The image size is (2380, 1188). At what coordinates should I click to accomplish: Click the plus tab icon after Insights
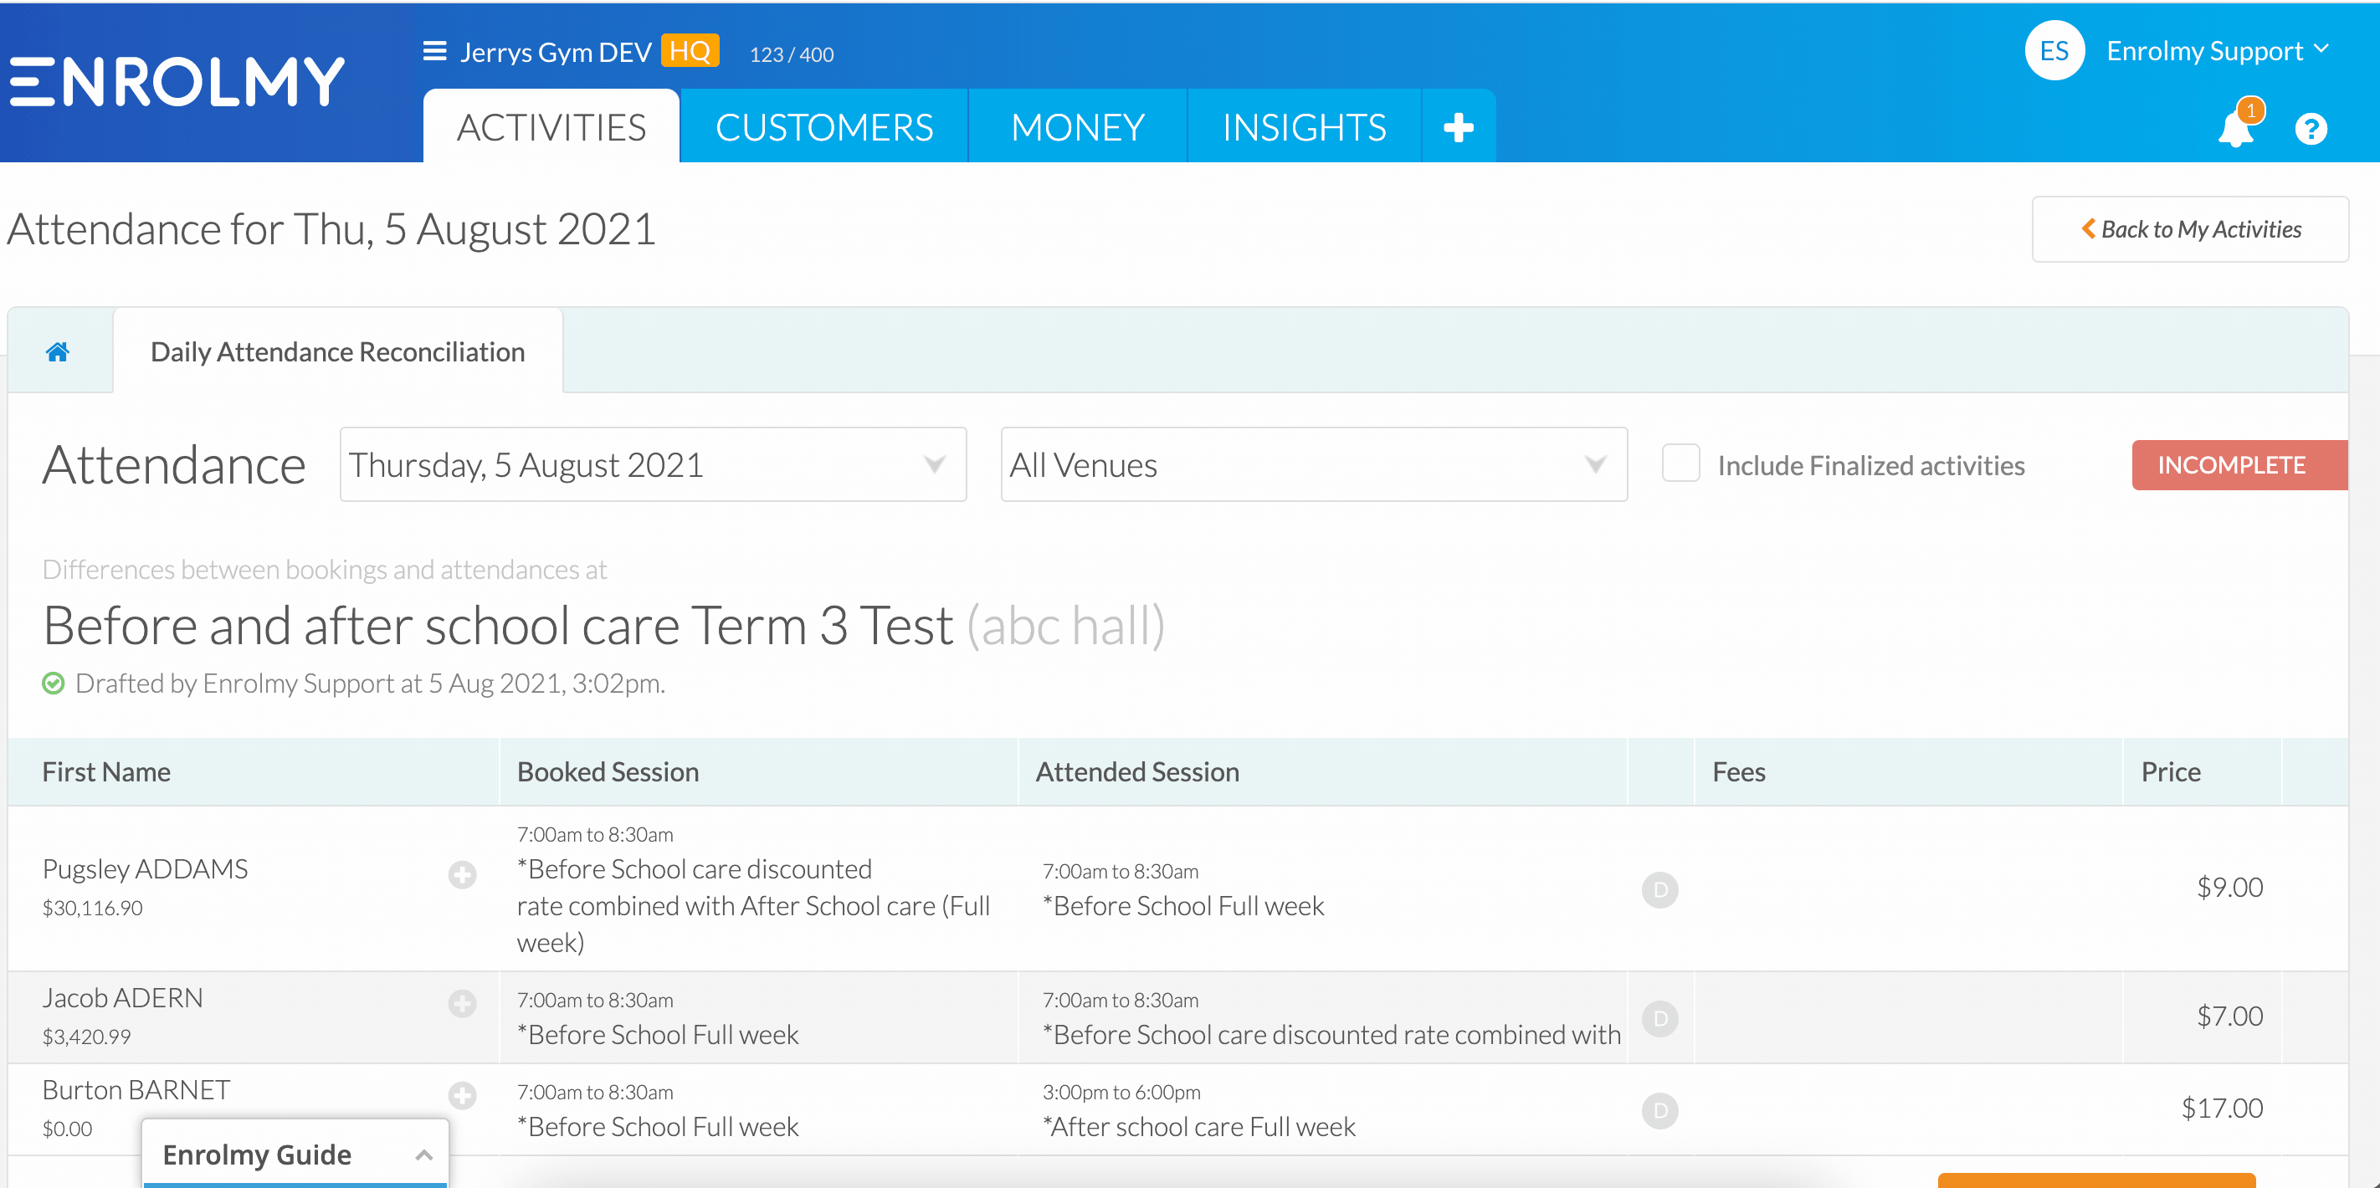[x=1458, y=126]
